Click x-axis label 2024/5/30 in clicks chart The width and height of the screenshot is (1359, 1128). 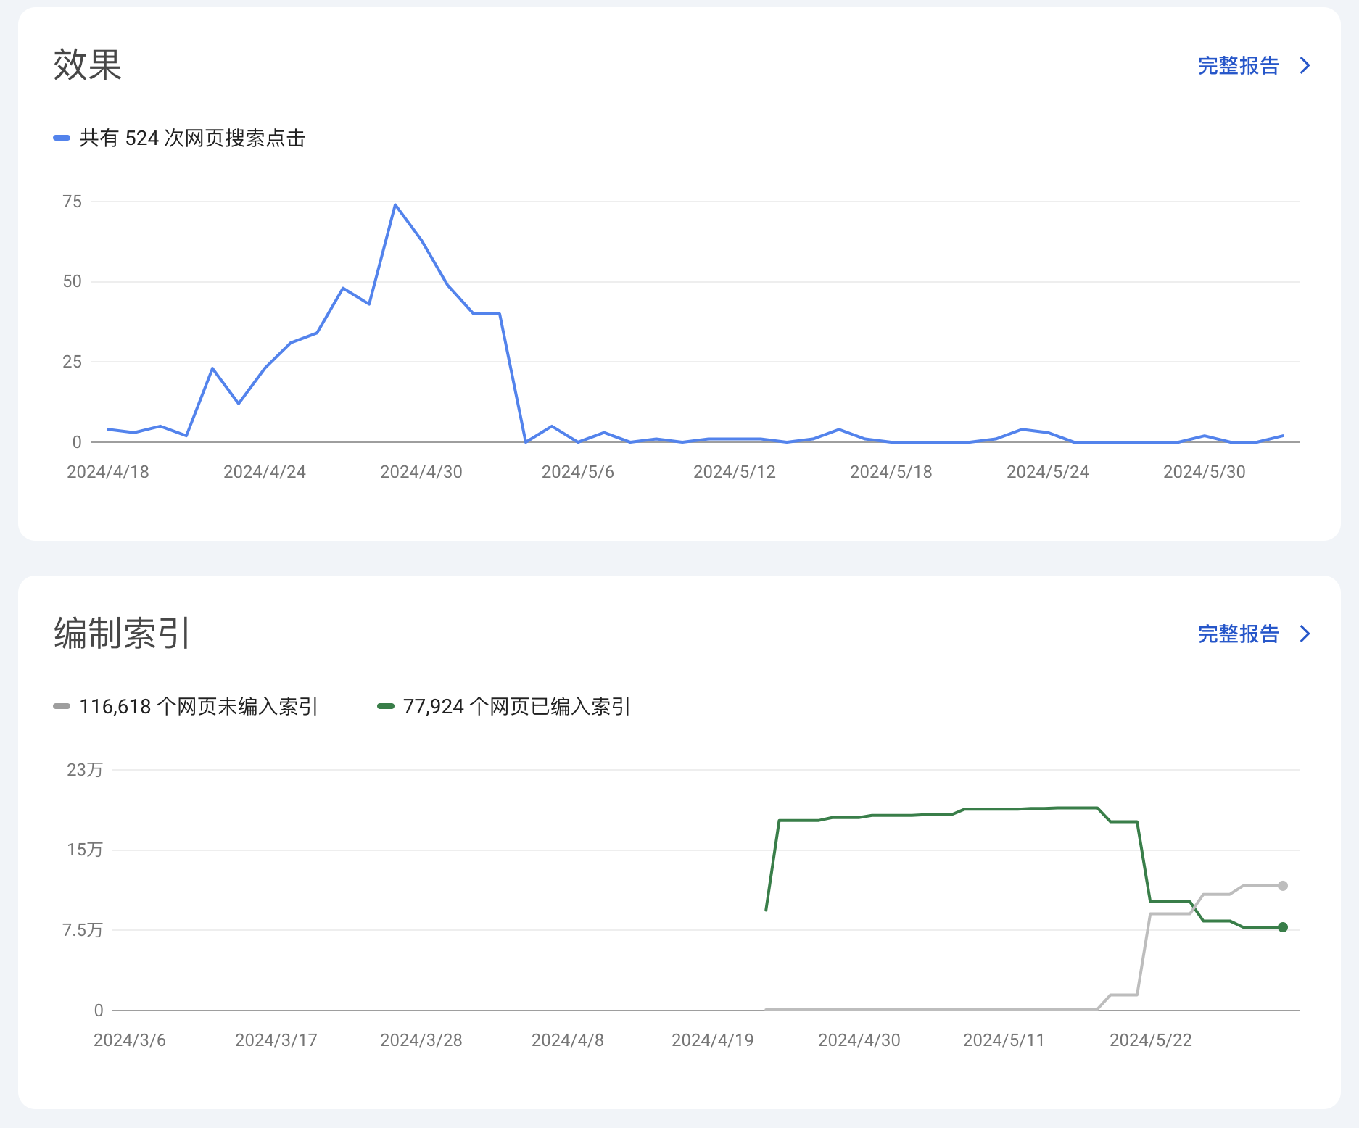pos(1205,472)
